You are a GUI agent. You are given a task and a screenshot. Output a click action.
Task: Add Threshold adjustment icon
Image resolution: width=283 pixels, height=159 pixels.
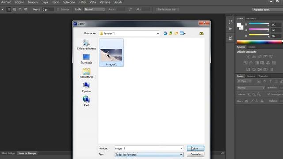point(260,69)
